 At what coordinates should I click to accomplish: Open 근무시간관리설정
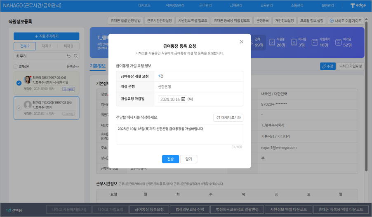[x=160, y=21]
